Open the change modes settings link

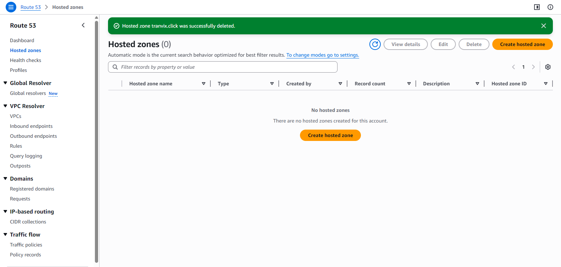click(323, 55)
